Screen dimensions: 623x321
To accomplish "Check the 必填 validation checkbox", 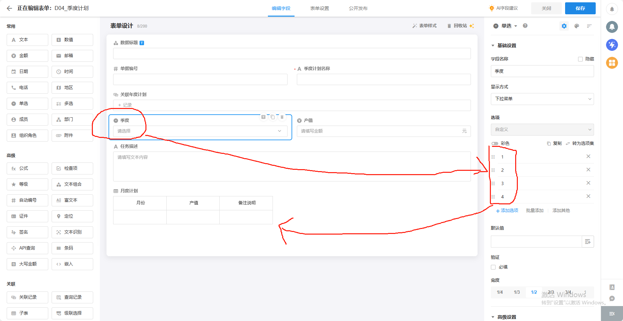I will tap(493, 267).
